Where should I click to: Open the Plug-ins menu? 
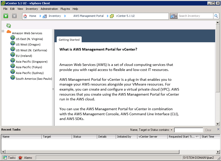[x=65, y=9]
